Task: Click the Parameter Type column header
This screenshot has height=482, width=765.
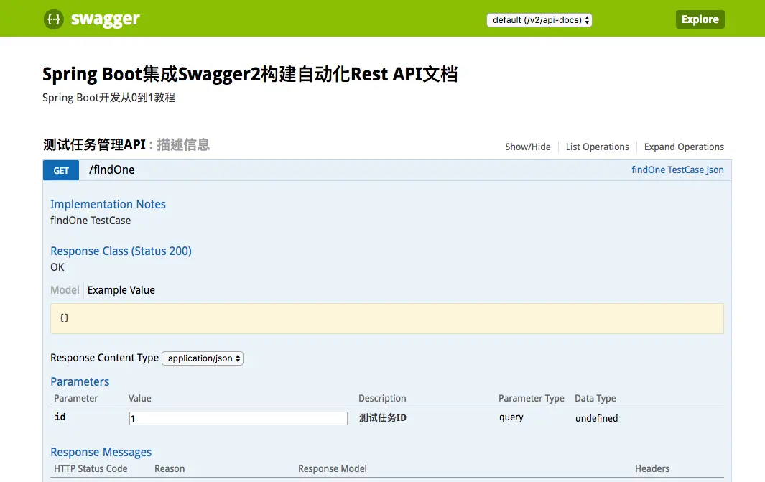Action: tap(532, 398)
